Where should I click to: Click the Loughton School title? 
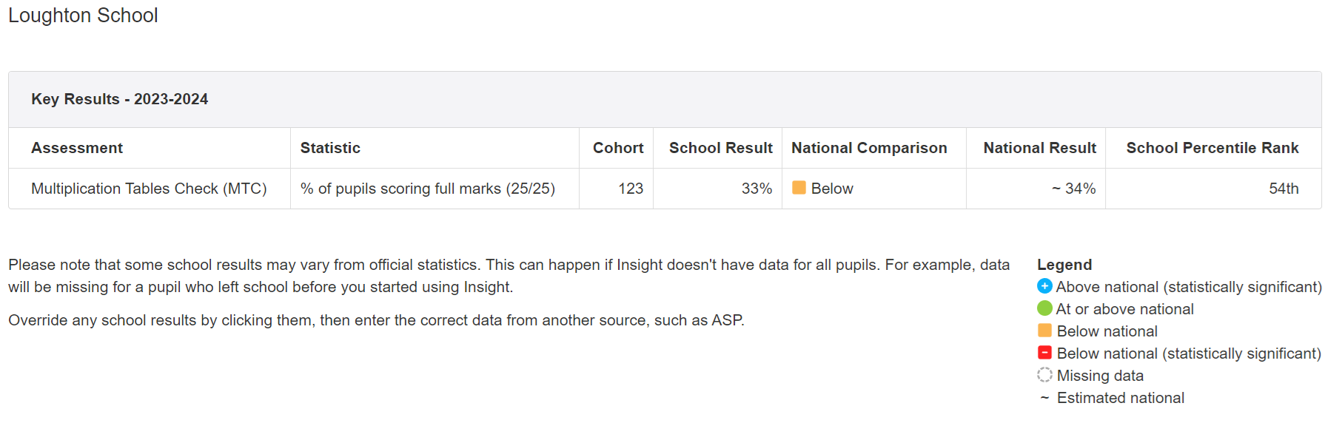83,16
